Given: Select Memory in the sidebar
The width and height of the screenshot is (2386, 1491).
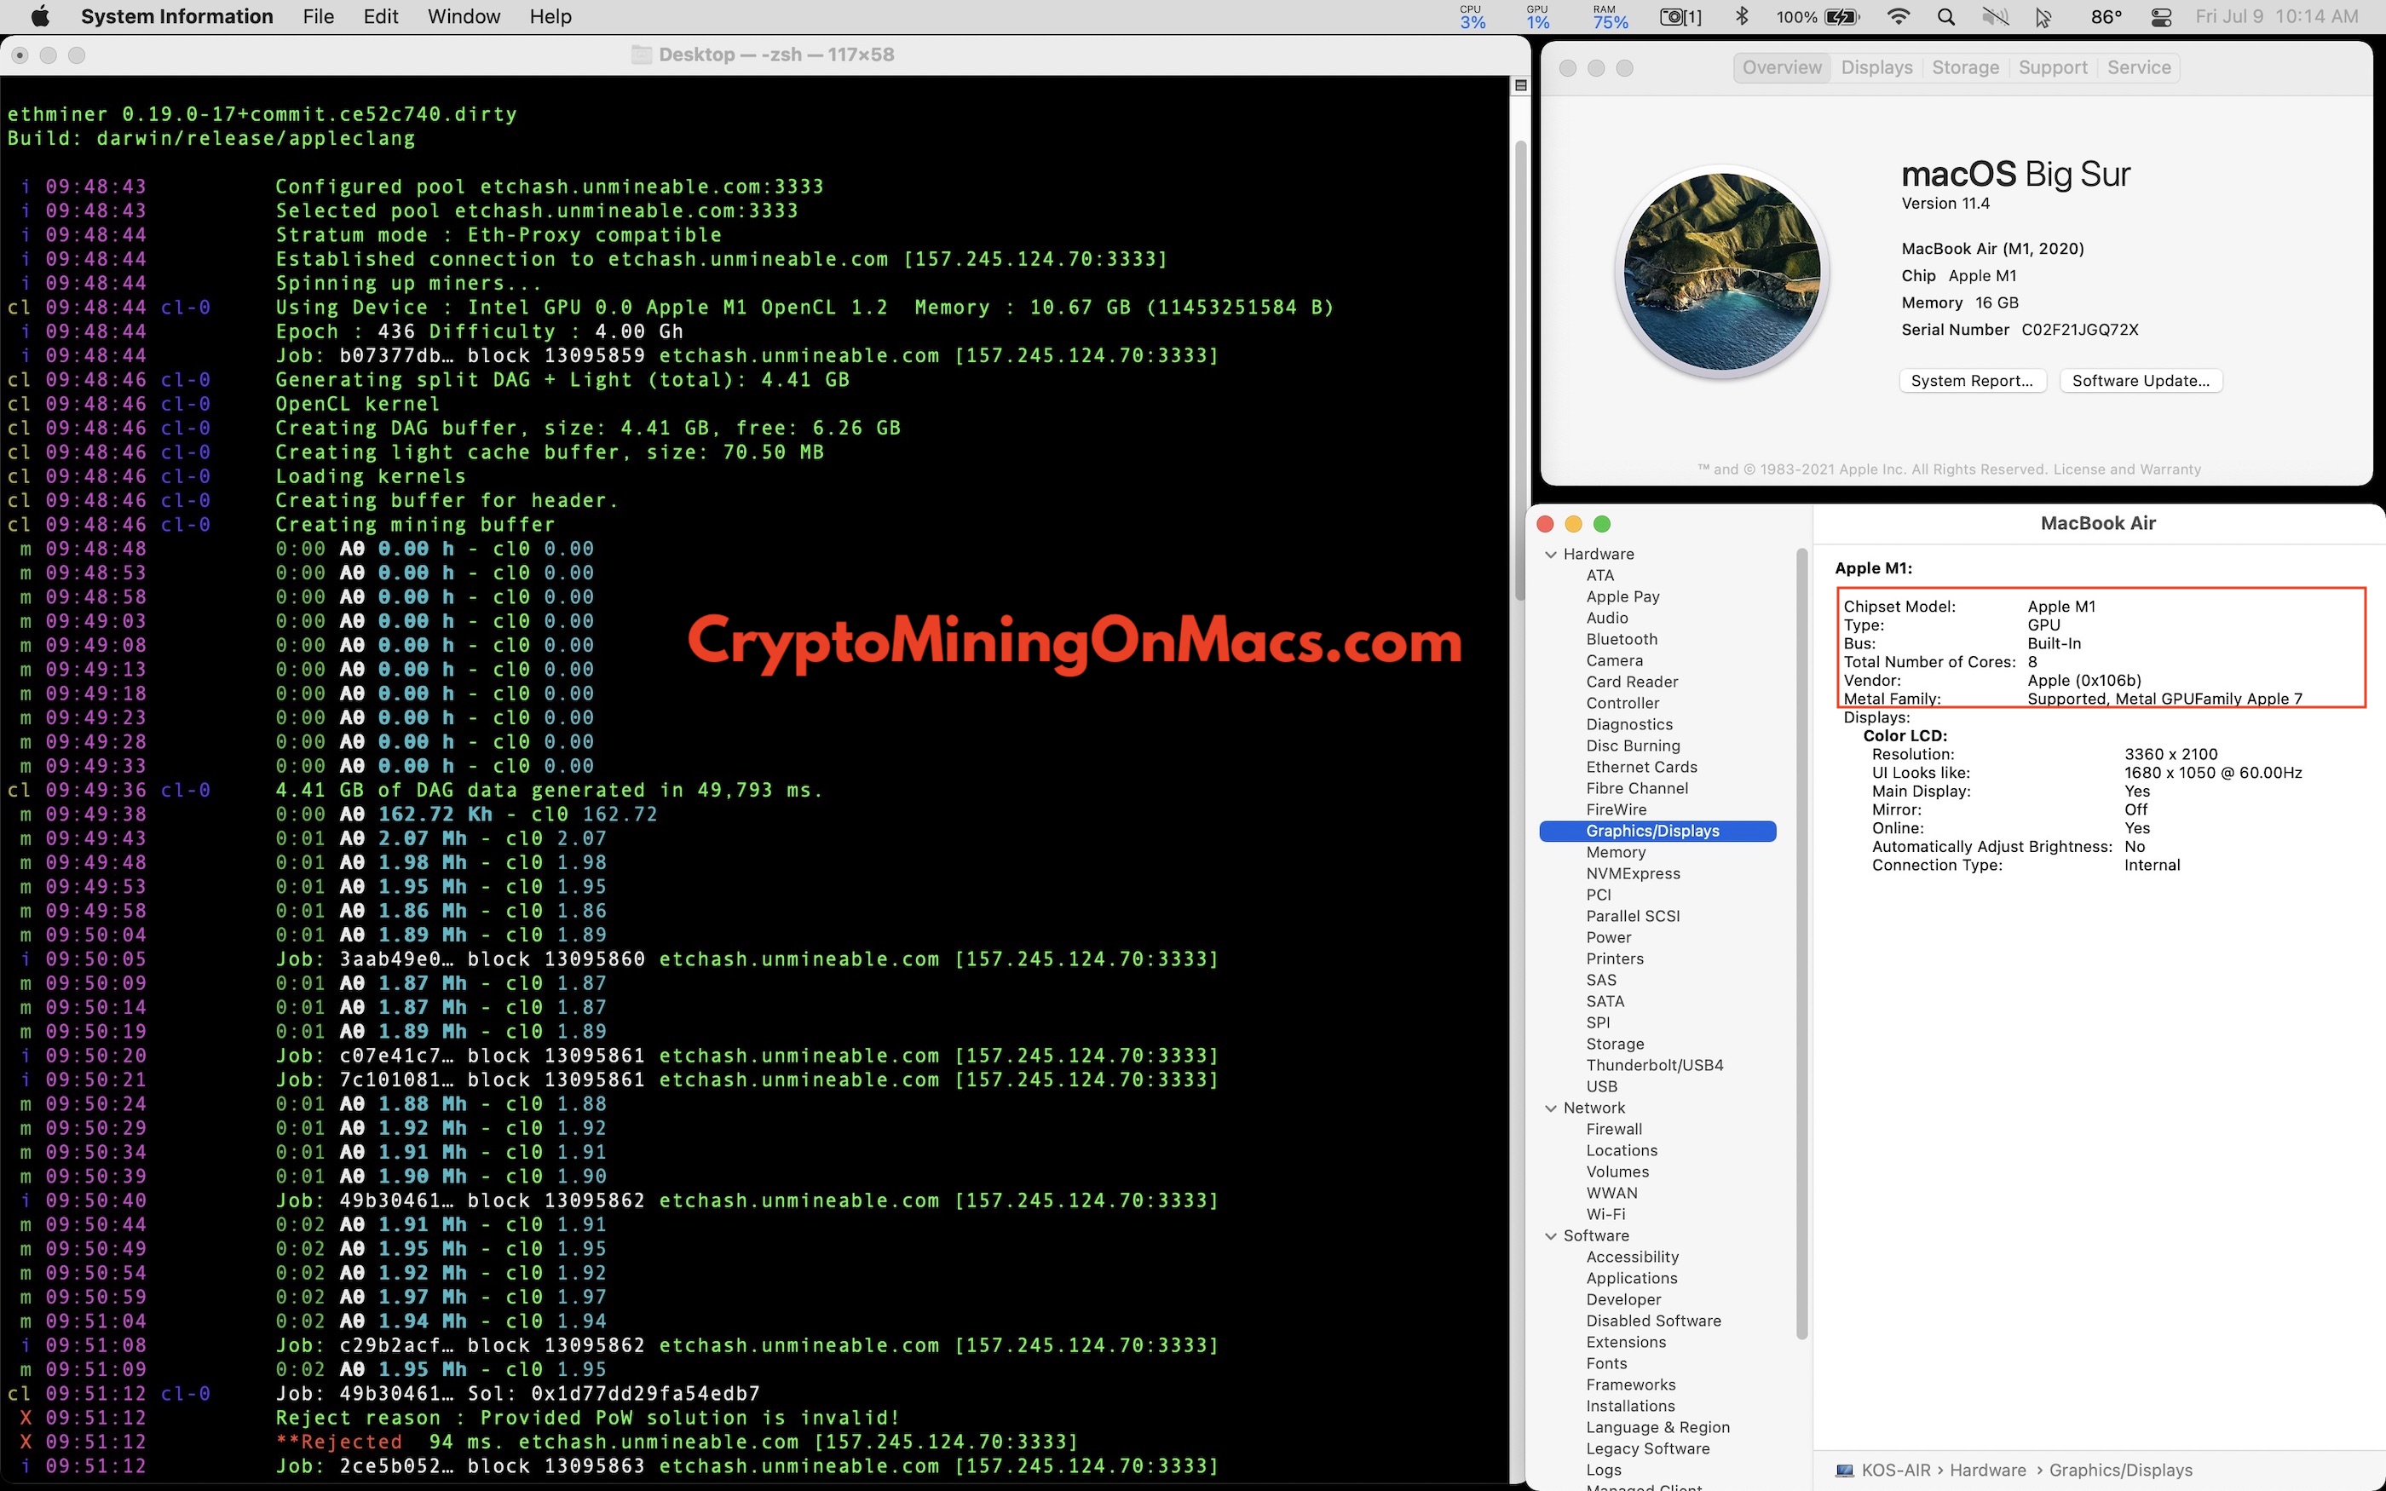Looking at the screenshot, I should click(x=1616, y=852).
